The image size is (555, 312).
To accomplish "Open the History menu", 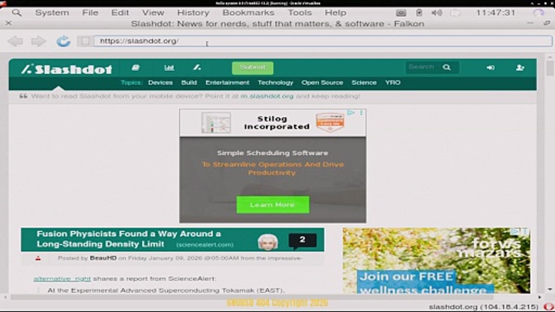I will [x=193, y=13].
